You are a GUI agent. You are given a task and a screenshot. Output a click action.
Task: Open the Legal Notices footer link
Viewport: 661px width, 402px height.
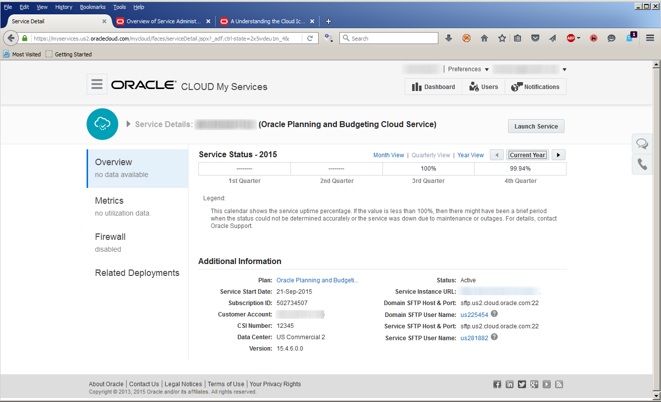[x=183, y=384]
